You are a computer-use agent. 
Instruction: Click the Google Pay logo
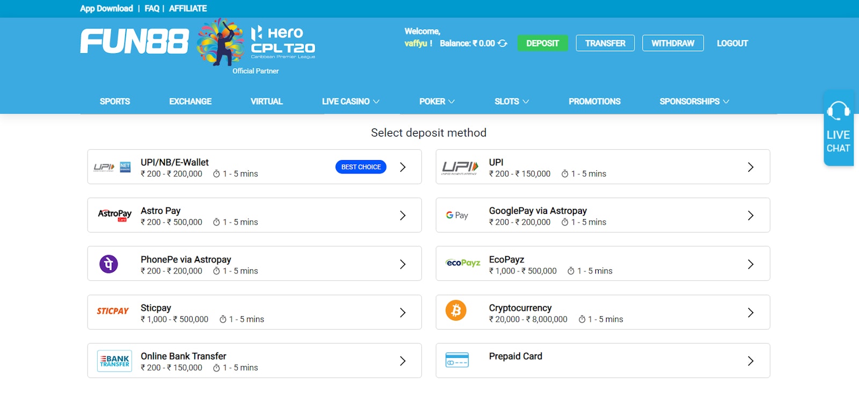(457, 215)
